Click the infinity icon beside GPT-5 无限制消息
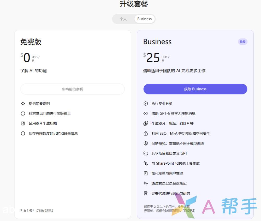This screenshot has height=221, width=261. [x=146, y=114]
